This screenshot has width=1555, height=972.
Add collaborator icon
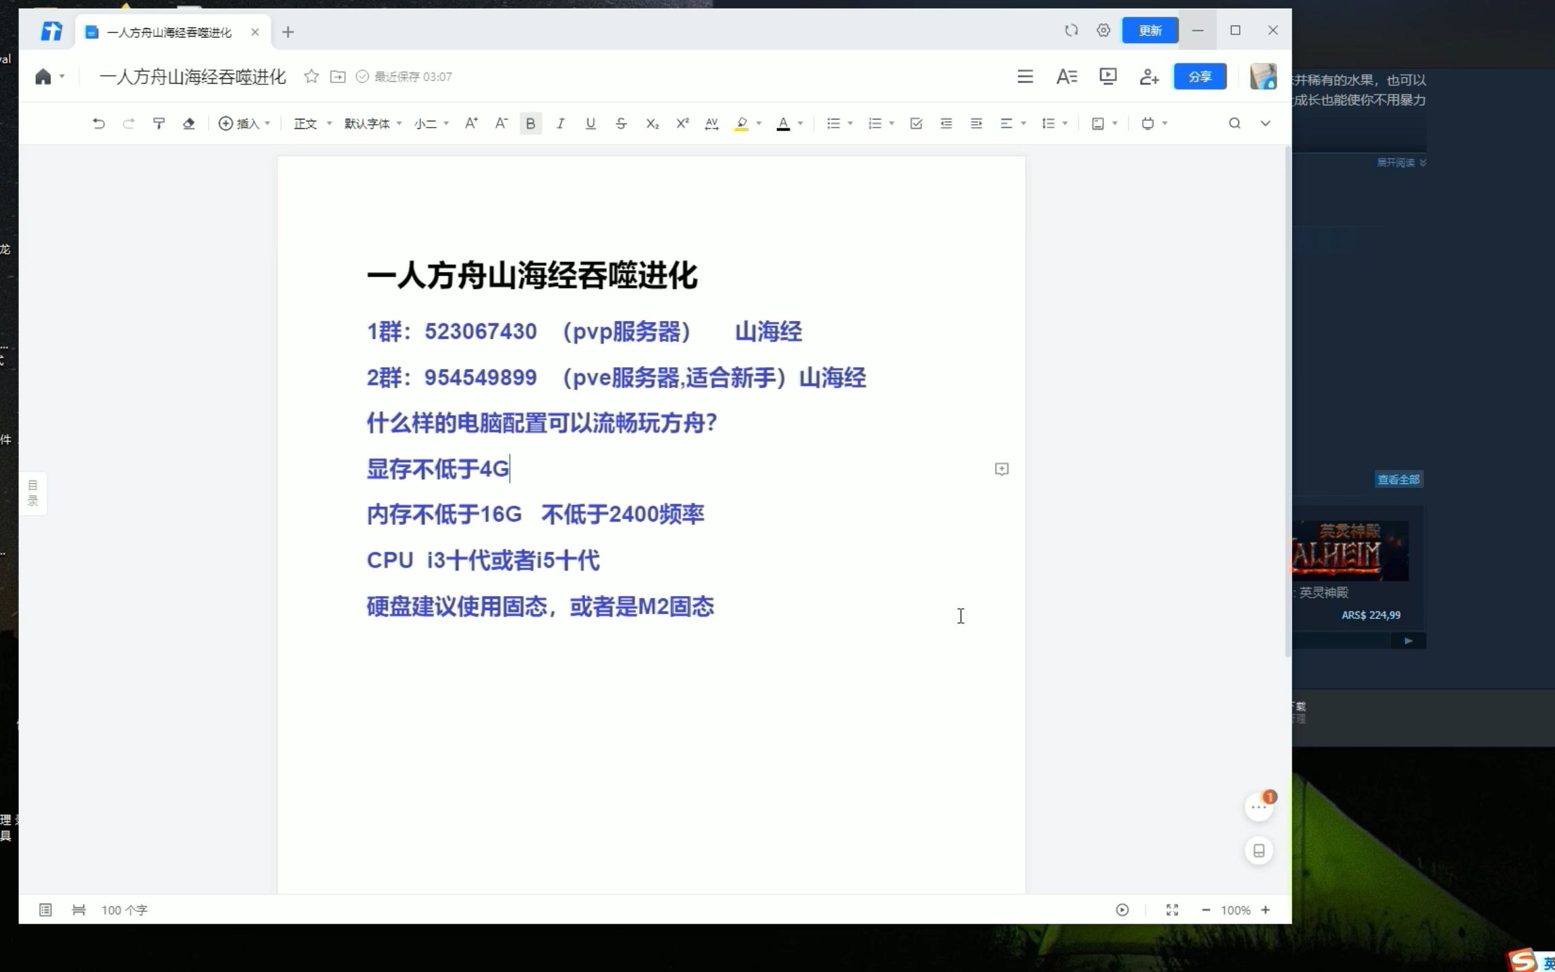[1149, 76]
